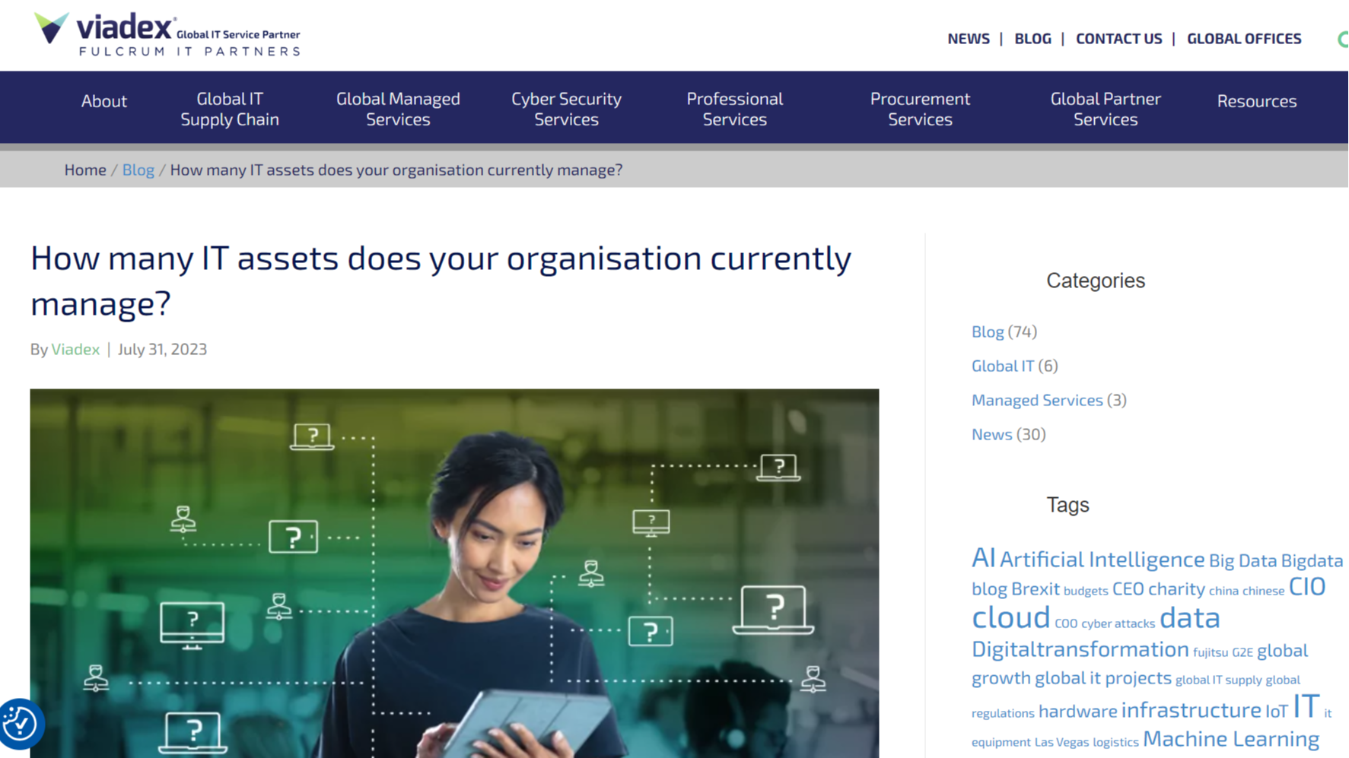
Task: Click the article hero image
Action: coord(454,573)
